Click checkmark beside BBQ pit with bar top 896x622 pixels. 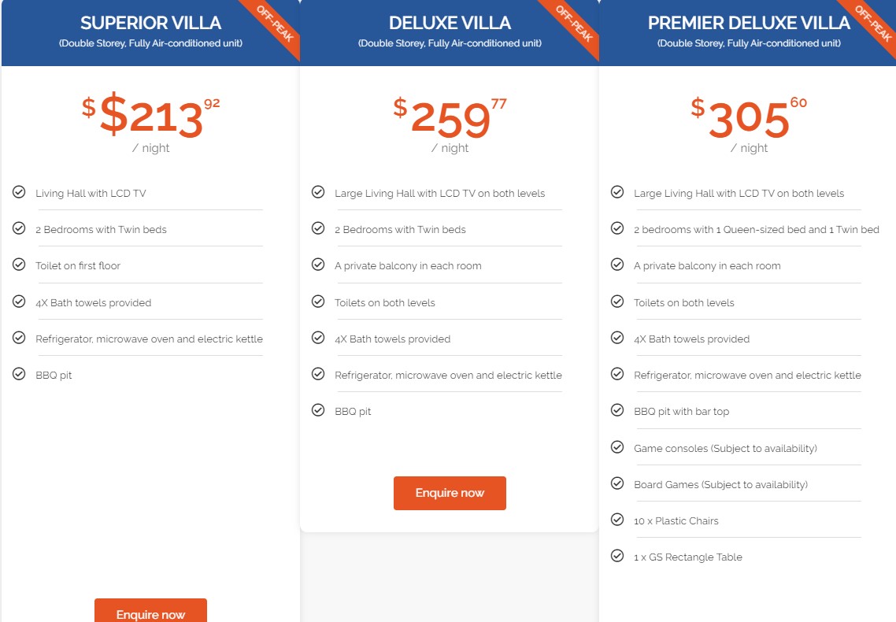[x=617, y=410]
